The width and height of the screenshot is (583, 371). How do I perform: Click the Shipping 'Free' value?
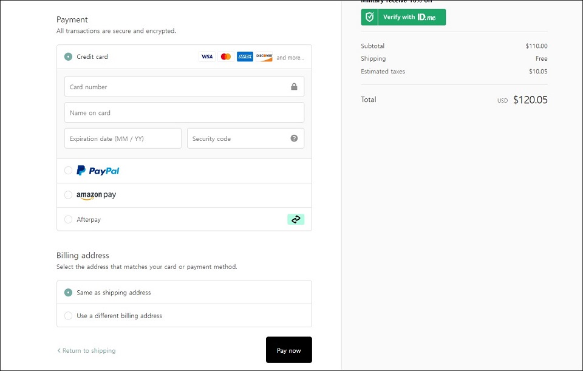[x=541, y=58]
